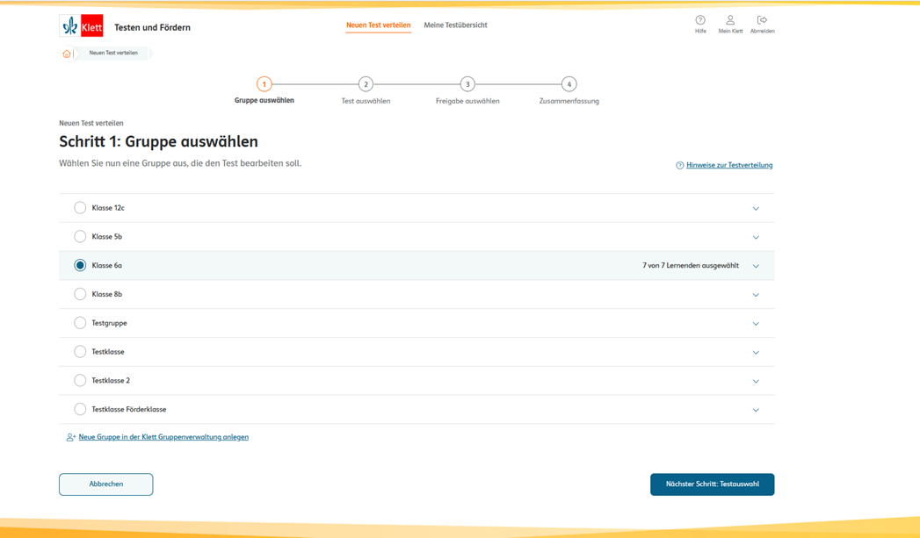Open Hinweise zur Testverteilung link
The height and width of the screenshot is (538, 920).
pyautogui.click(x=728, y=165)
